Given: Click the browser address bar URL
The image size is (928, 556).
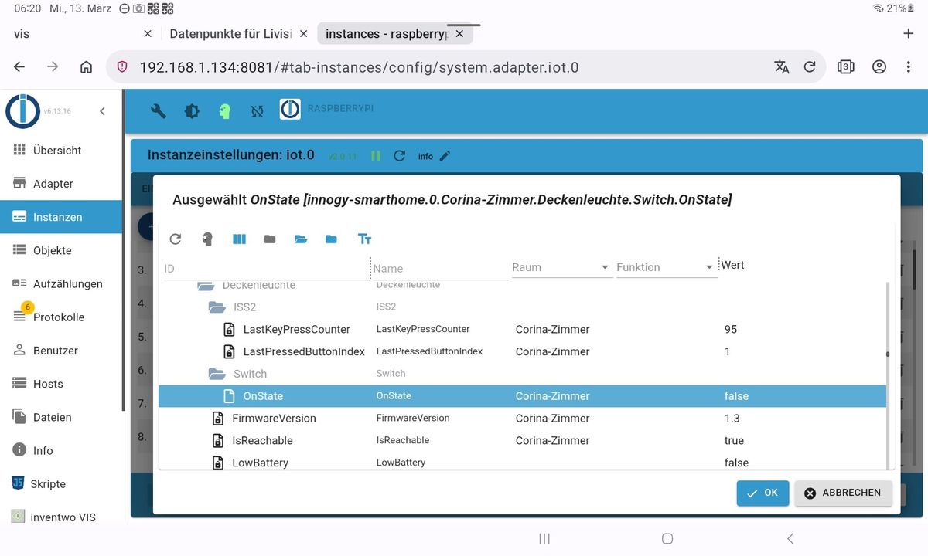Looking at the screenshot, I should point(359,67).
